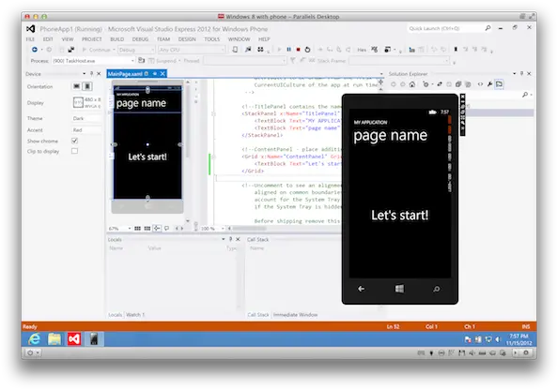Enable the Clip to display checkbox
The width and height of the screenshot is (557, 389).
tap(74, 151)
